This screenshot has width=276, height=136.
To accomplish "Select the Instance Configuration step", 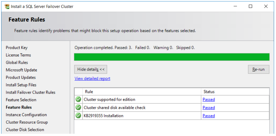I will (x=26, y=115).
